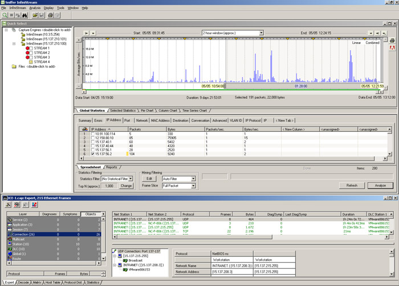Open the Protocol Dist. tab

[73, 283]
